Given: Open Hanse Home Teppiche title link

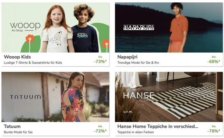Looking at the screenshot, I should coord(158,126).
